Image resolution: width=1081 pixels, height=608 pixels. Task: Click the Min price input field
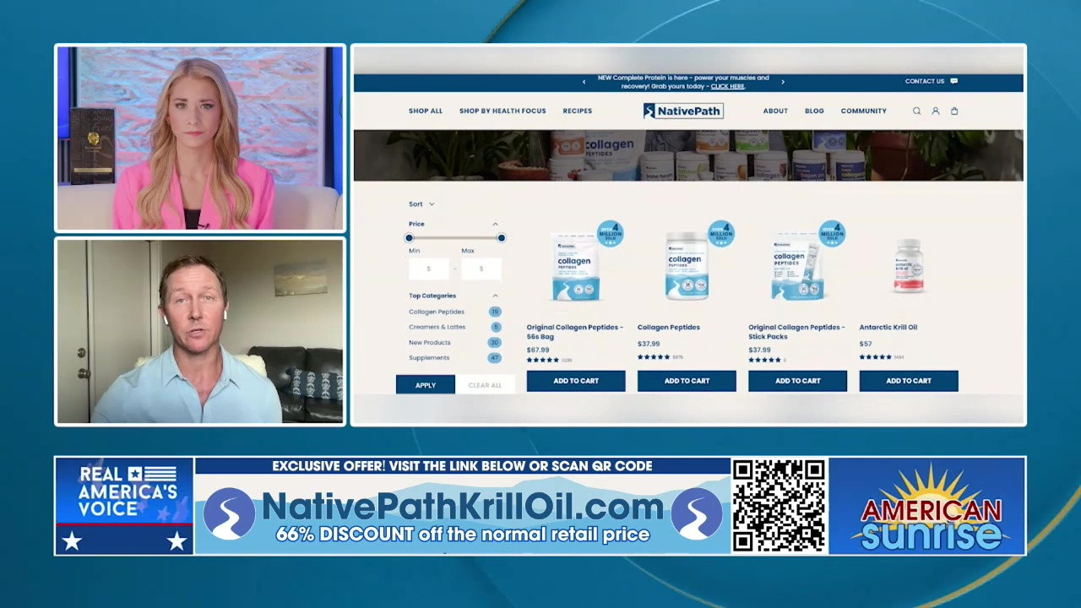[429, 269]
